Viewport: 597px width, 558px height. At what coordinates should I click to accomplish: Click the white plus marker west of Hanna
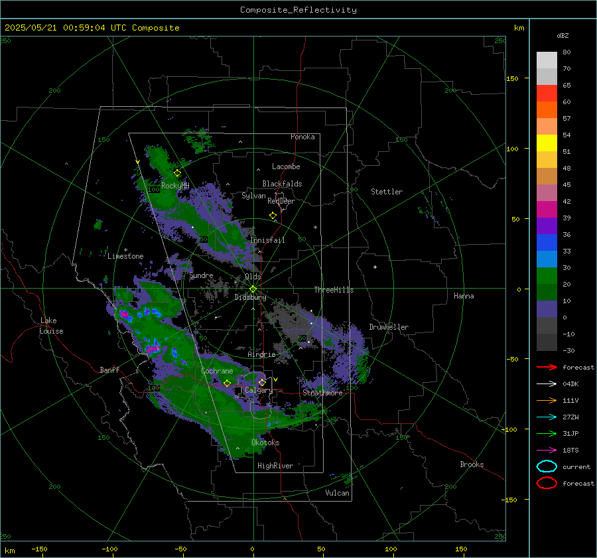point(375,267)
